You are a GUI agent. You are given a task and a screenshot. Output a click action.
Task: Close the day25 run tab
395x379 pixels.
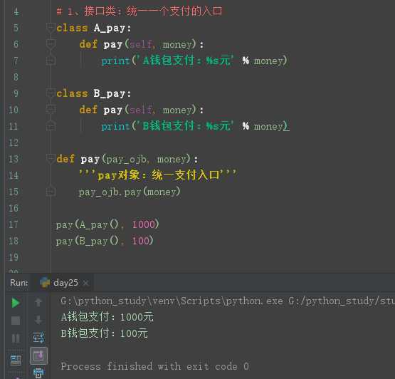pos(85,283)
